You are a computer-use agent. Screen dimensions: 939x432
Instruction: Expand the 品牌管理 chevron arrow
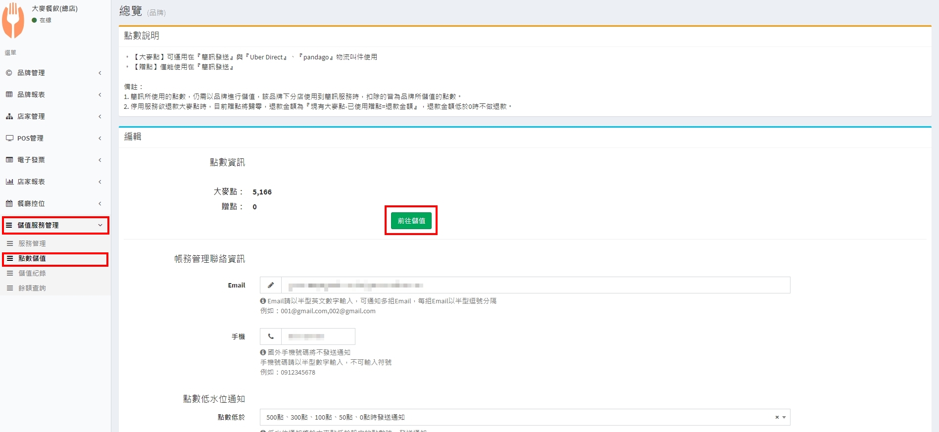click(x=100, y=73)
